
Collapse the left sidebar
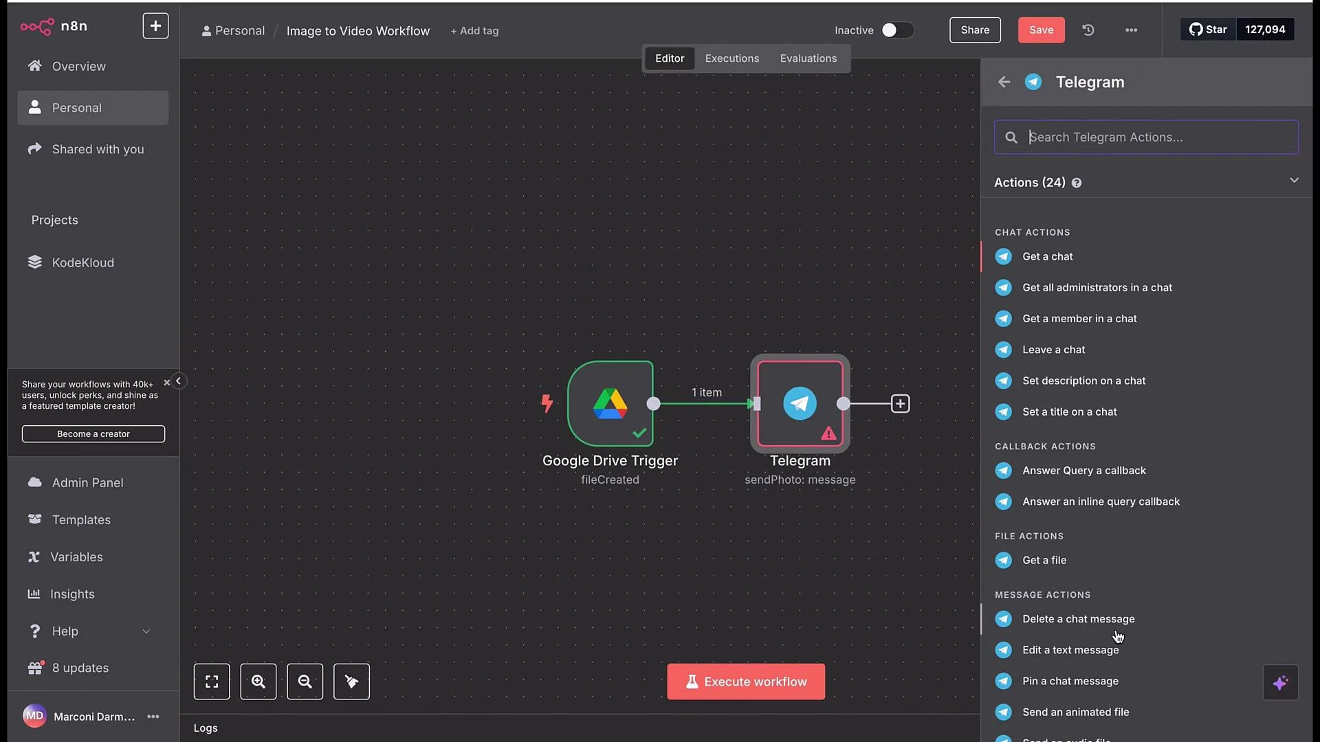click(178, 381)
